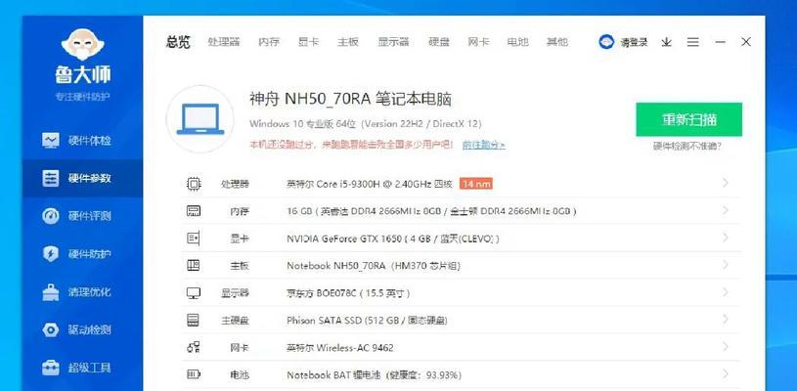Click the motherboard icon
The width and height of the screenshot is (797, 391).
click(x=194, y=266)
